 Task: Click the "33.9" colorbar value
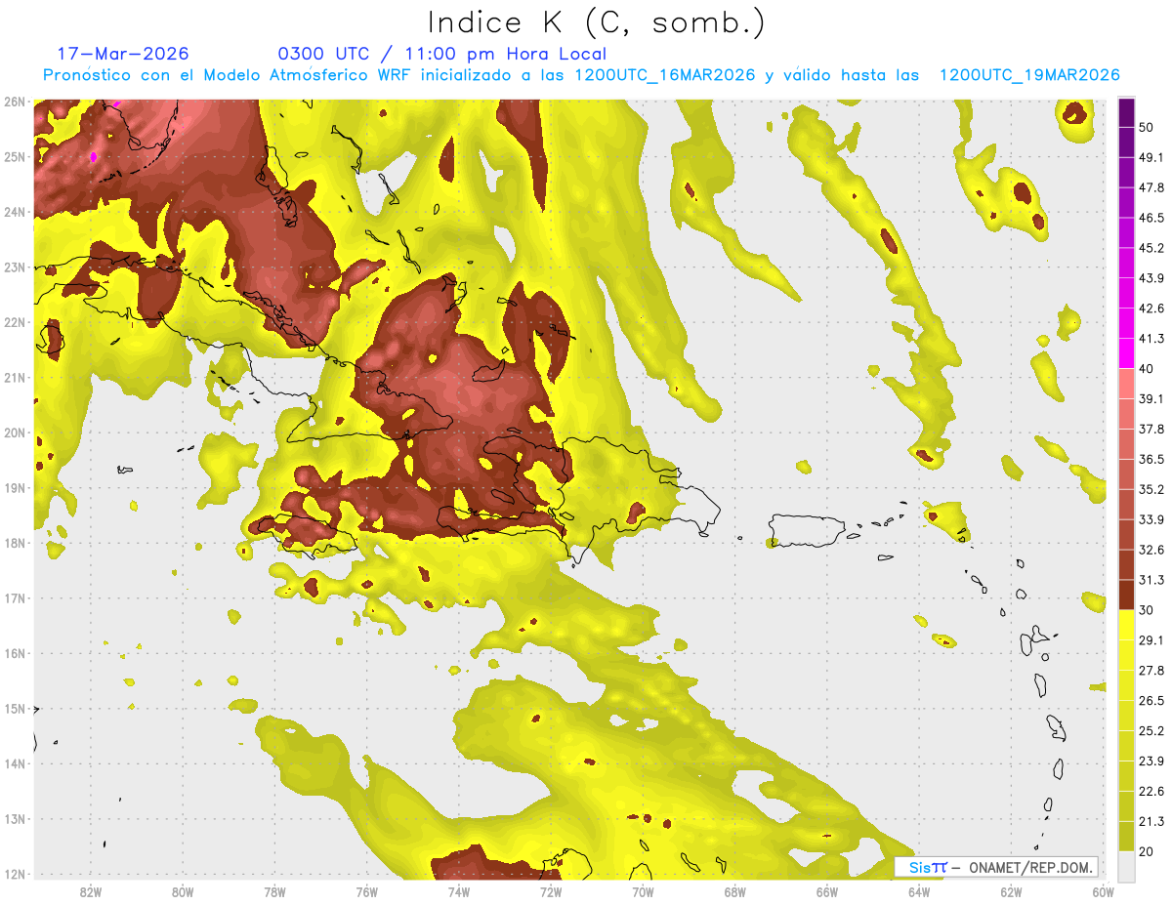coord(1152,519)
